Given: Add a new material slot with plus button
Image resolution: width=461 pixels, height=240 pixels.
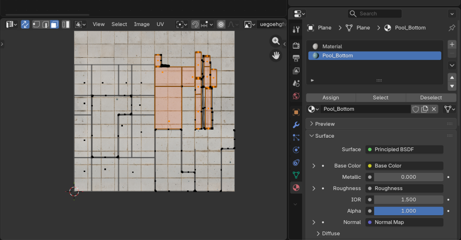Looking at the screenshot, I should (x=452, y=44).
